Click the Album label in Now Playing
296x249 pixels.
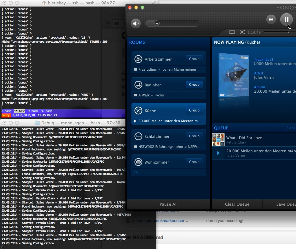259,87
